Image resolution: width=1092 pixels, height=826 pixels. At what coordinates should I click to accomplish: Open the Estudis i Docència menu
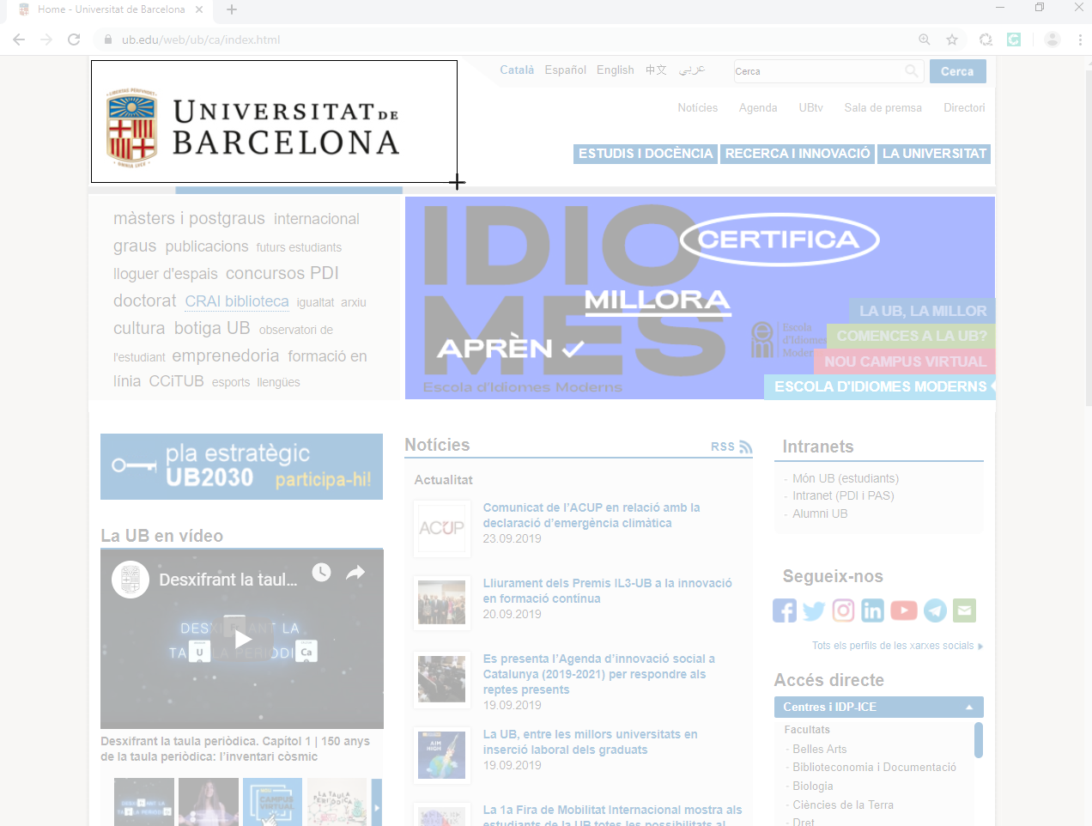click(x=646, y=154)
